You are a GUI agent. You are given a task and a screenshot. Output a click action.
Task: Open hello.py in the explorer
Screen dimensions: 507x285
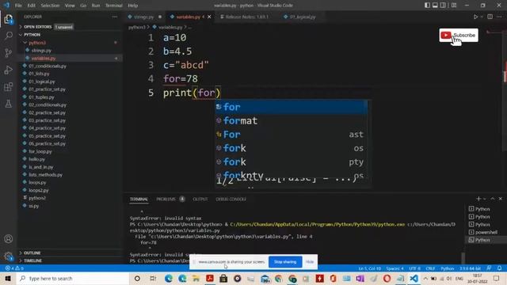click(36, 159)
